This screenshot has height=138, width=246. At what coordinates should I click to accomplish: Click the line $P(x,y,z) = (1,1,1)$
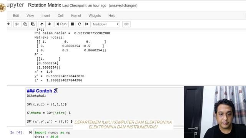click(x=47, y=104)
